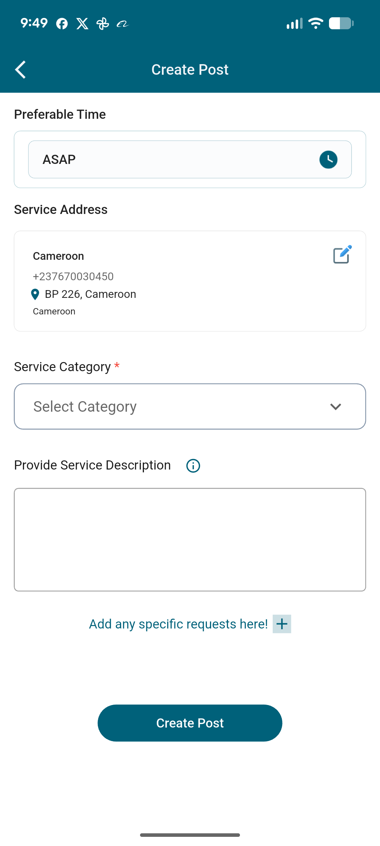Tap the location pin icon
This screenshot has width=380, height=846.
[35, 294]
